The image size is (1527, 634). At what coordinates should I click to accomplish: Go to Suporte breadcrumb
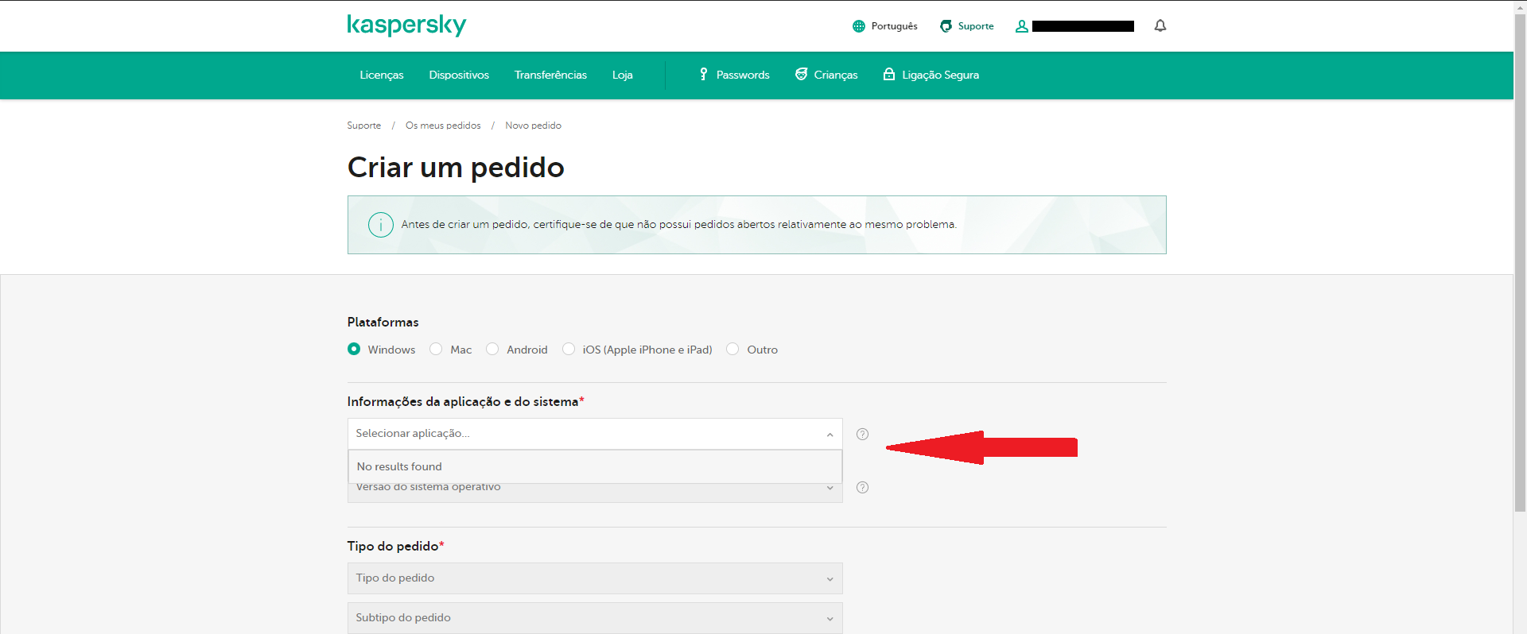point(363,126)
